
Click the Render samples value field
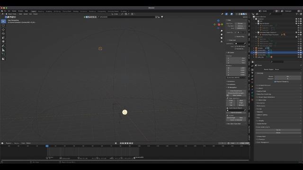[287, 76]
